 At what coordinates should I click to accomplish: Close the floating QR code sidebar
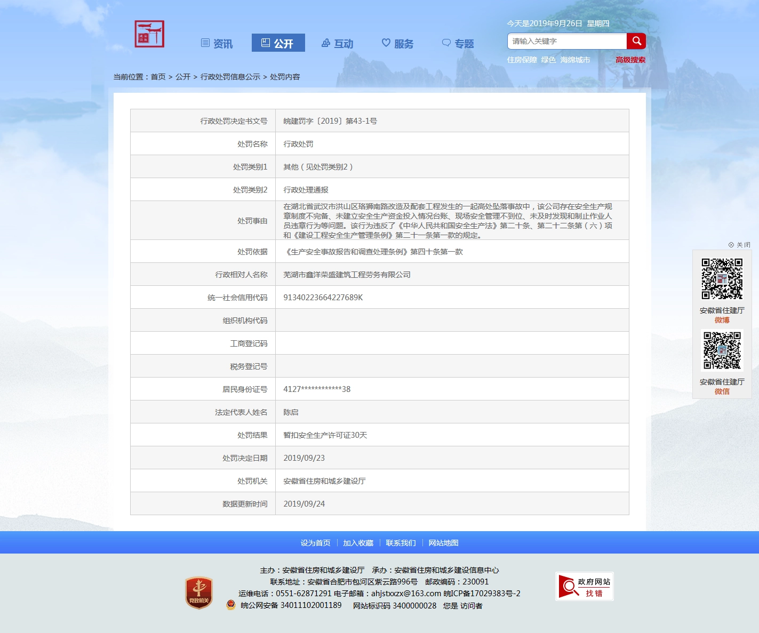coord(739,245)
